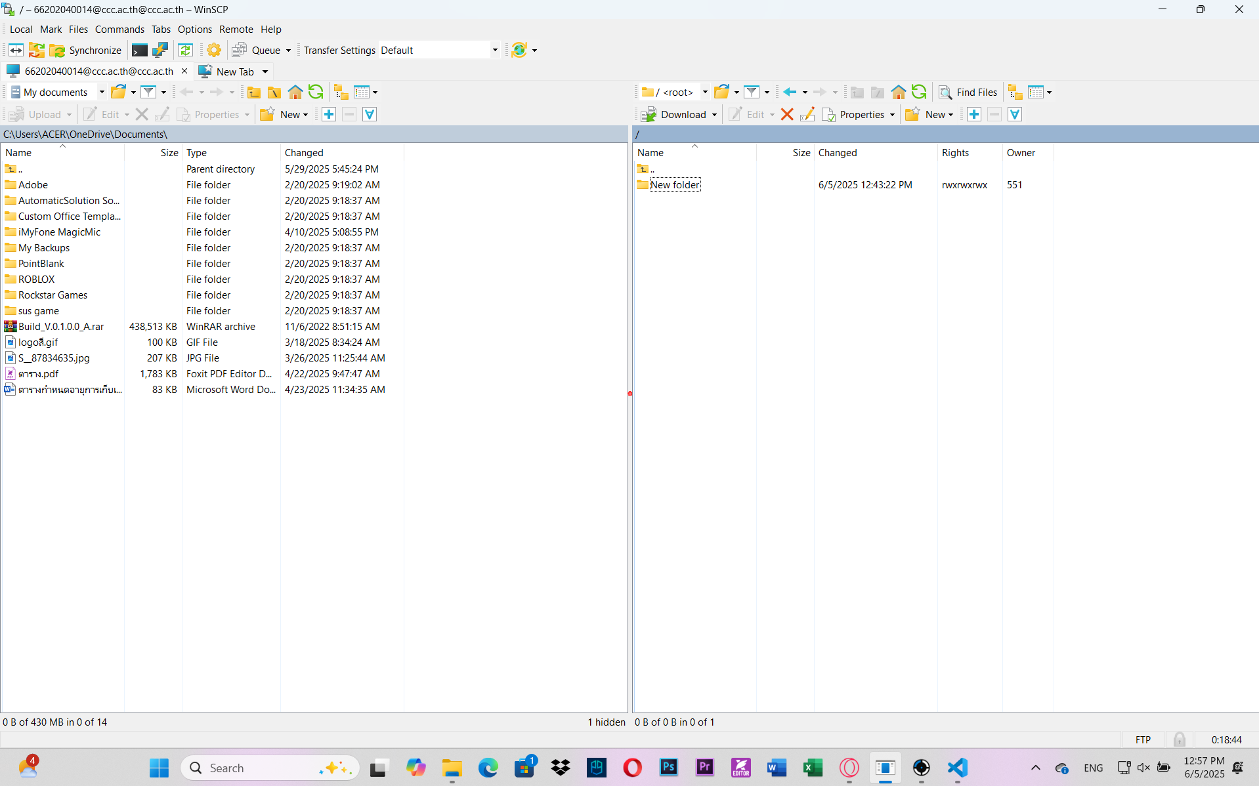Viewport: 1259px width, 786px height.
Task: Open the My documents local drive dropdown
Action: pyautogui.click(x=58, y=92)
